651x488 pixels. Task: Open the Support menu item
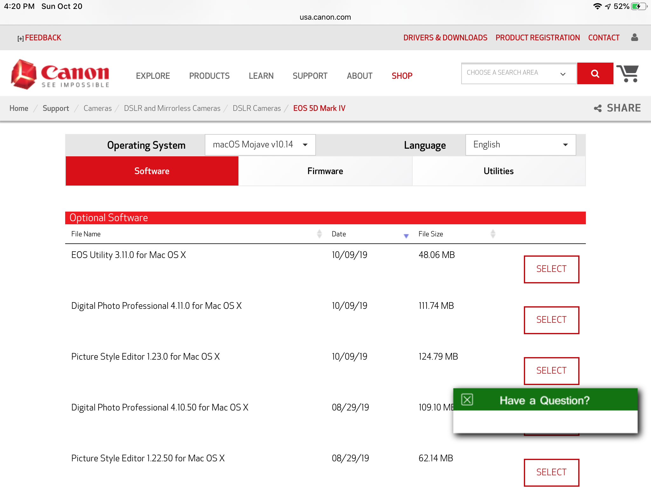310,76
